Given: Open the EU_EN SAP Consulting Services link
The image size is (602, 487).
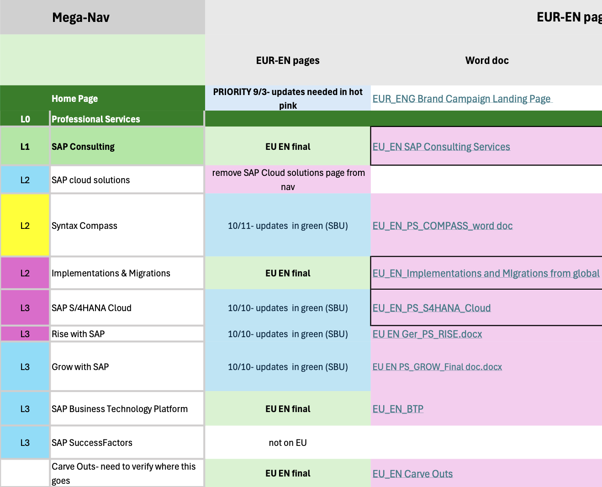Looking at the screenshot, I should (x=441, y=147).
